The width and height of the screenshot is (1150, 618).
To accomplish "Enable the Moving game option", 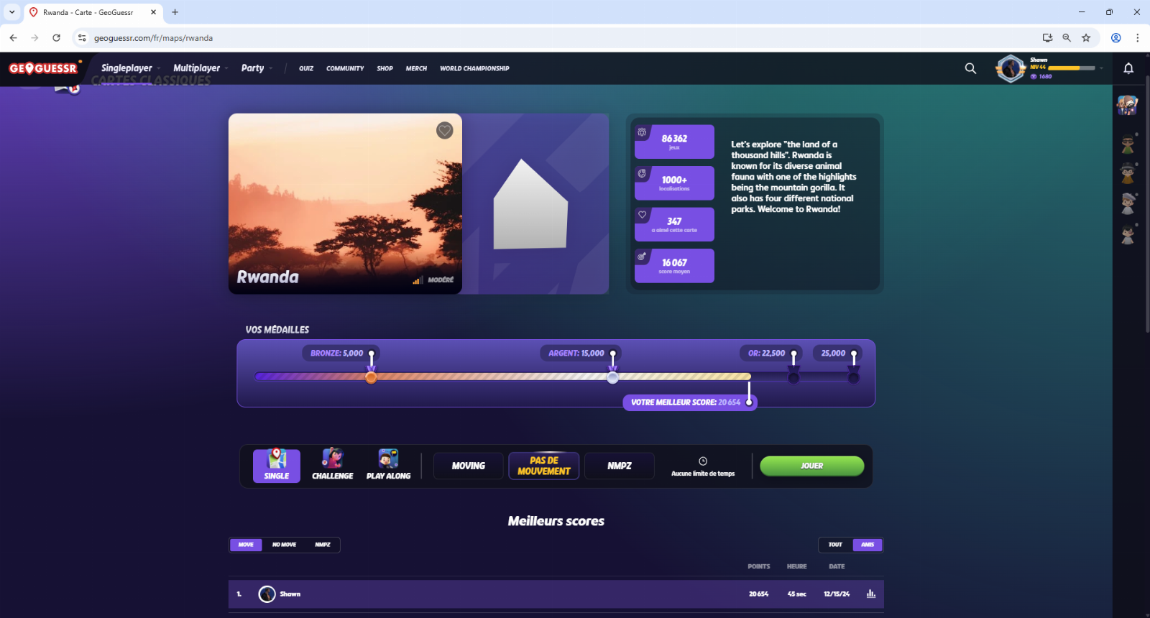I will pyautogui.click(x=468, y=466).
